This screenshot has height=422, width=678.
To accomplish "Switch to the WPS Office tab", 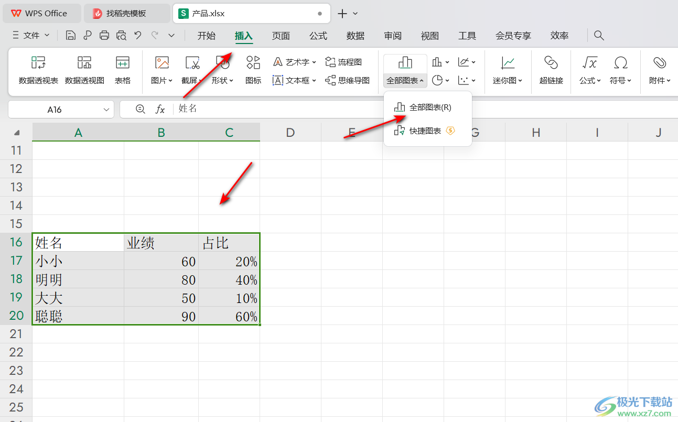I will [42, 14].
